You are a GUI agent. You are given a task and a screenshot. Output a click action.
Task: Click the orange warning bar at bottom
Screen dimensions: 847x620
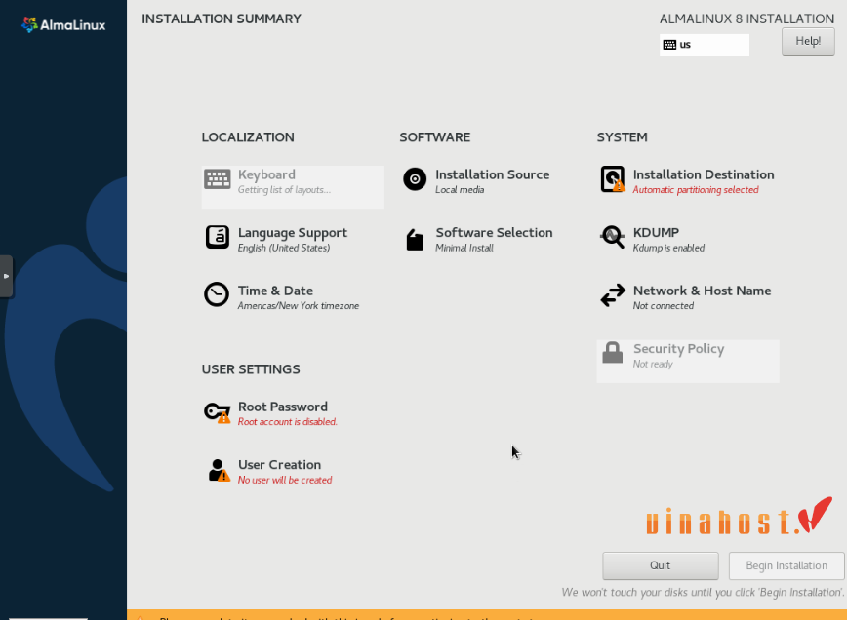(487, 614)
